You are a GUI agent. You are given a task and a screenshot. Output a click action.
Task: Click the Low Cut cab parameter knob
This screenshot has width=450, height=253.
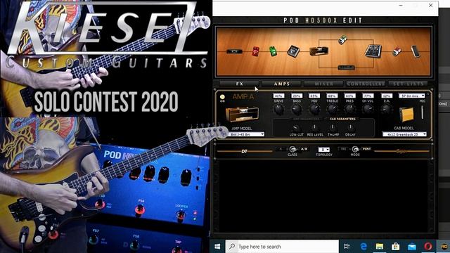297,127
